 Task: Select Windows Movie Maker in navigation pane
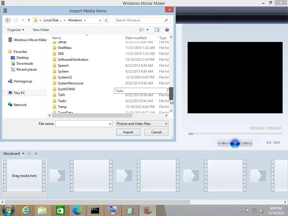tap(27, 40)
